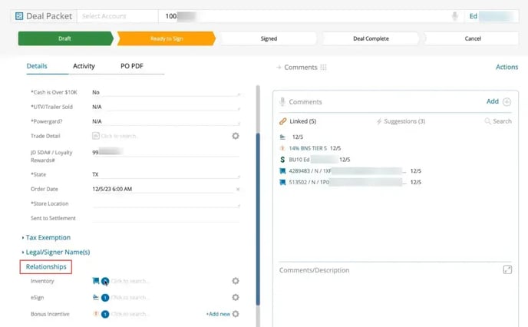The width and height of the screenshot is (528, 327).
Task: Click the Inventory row gear icon
Action: (x=236, y=281)
